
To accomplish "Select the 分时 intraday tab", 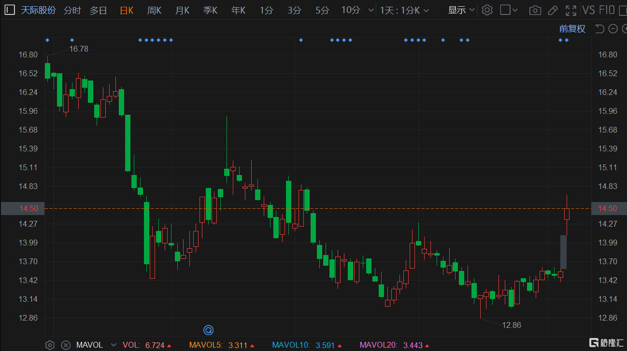I will [72, 10].
